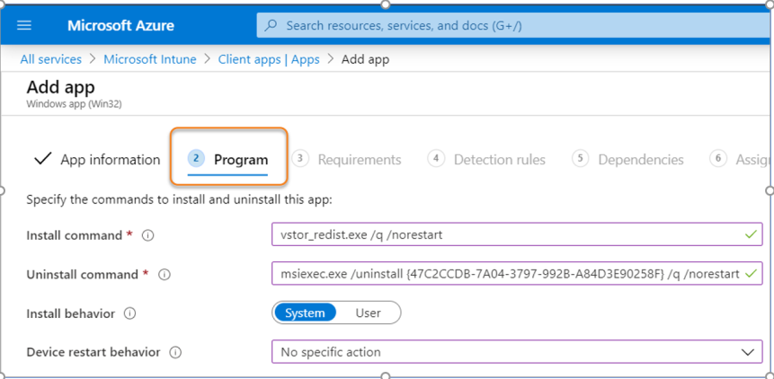The width and height of the screenshot is (774, 379).
Task: Open the Dependencies tab
Action: point(640,160)
